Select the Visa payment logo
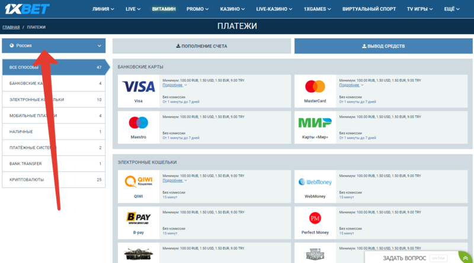 click(139, 86)
